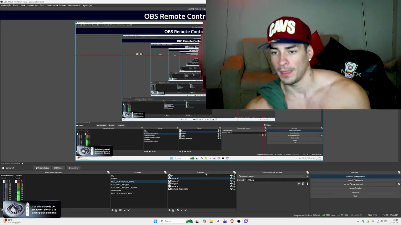Screen dimensions: 401x225
Task: Undock the Mezclador de audio panel
Action: point(108,172)
